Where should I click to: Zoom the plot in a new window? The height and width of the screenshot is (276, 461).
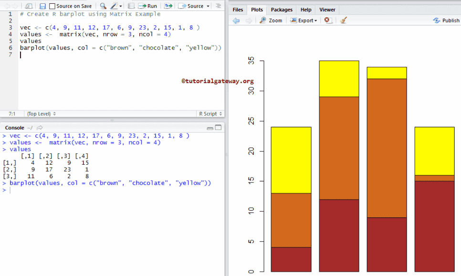[x=271, y=21]
